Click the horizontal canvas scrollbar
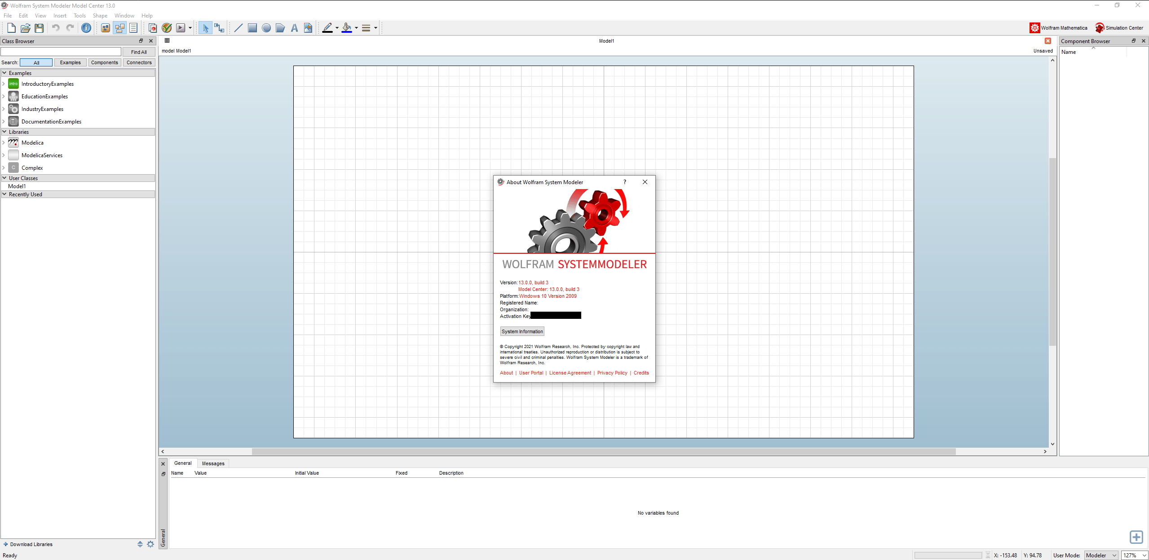The width and height of the screenshot is (1149, 560). click(x=603, y=451)
